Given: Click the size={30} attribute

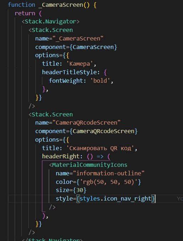Looking at the screenshot, I should 71,190.
